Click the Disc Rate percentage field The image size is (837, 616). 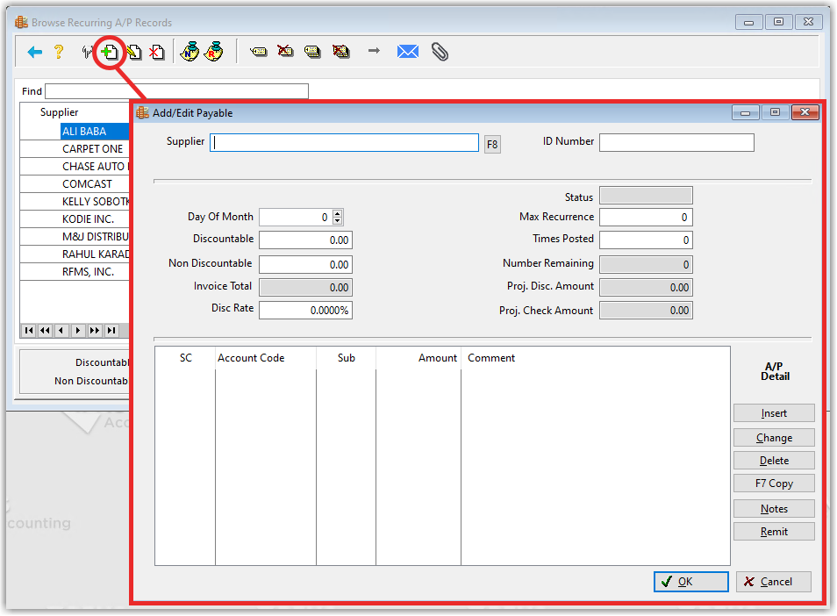306,310
